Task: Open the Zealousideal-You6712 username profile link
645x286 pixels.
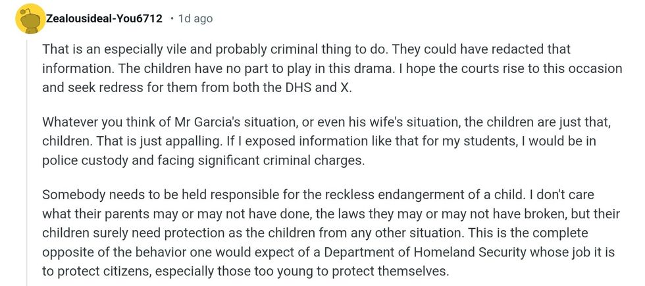Action: pyautogui.click(x=104, y=19)
